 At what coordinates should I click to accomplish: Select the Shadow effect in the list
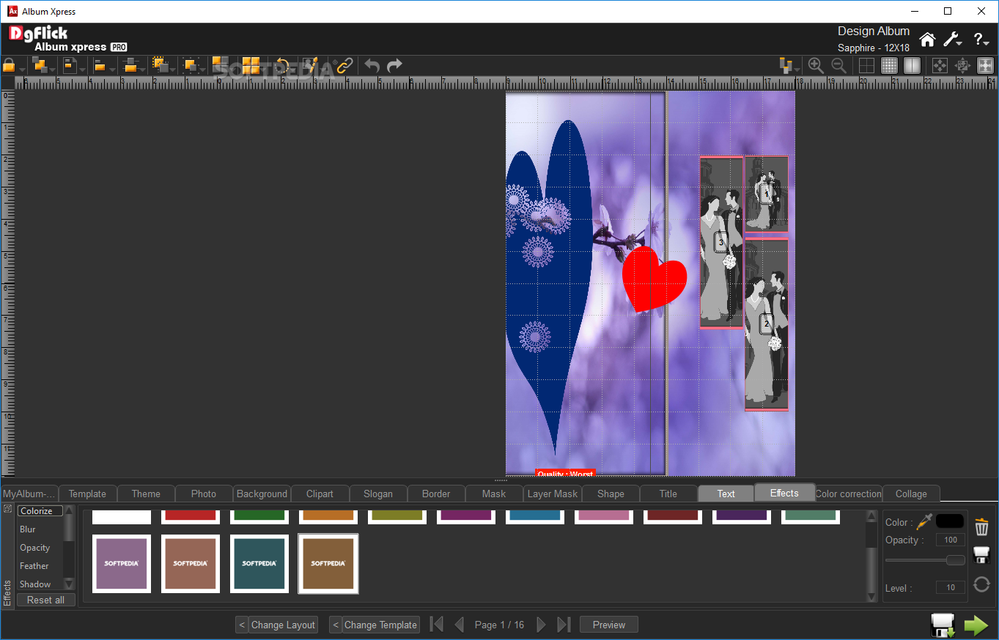coord(35,584)
